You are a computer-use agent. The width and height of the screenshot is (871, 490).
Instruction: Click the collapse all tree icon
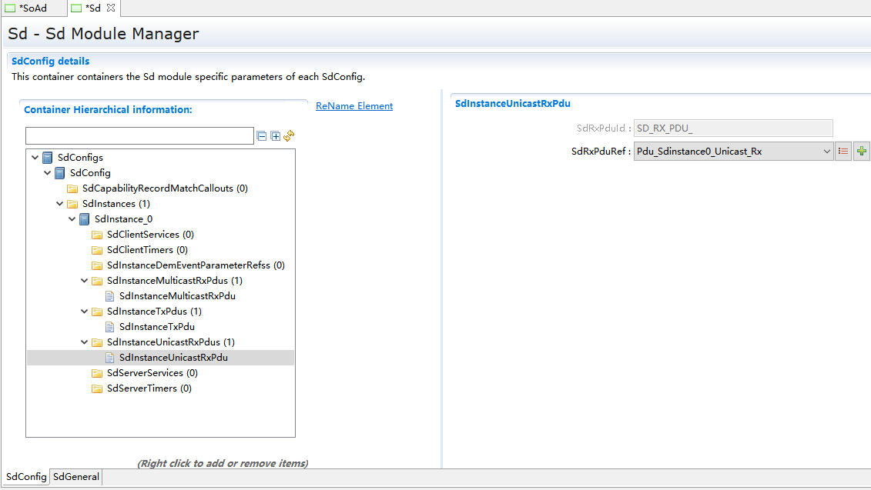pyautogui.click(x=262, y=136)
